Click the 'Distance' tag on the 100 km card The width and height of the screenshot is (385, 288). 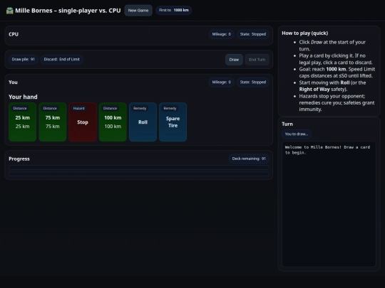coord(110,108)
